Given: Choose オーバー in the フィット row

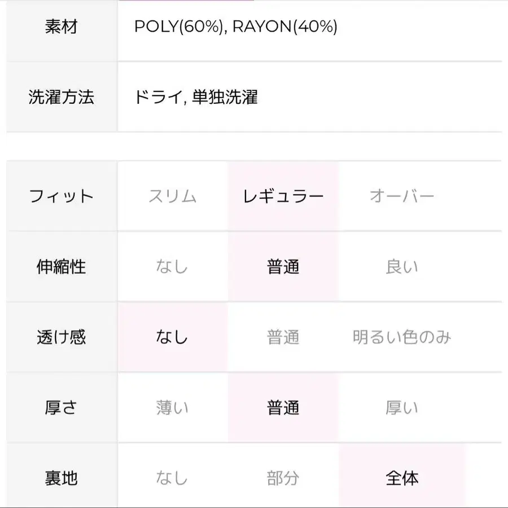Looking at the screenshot, I should (401, 196).
